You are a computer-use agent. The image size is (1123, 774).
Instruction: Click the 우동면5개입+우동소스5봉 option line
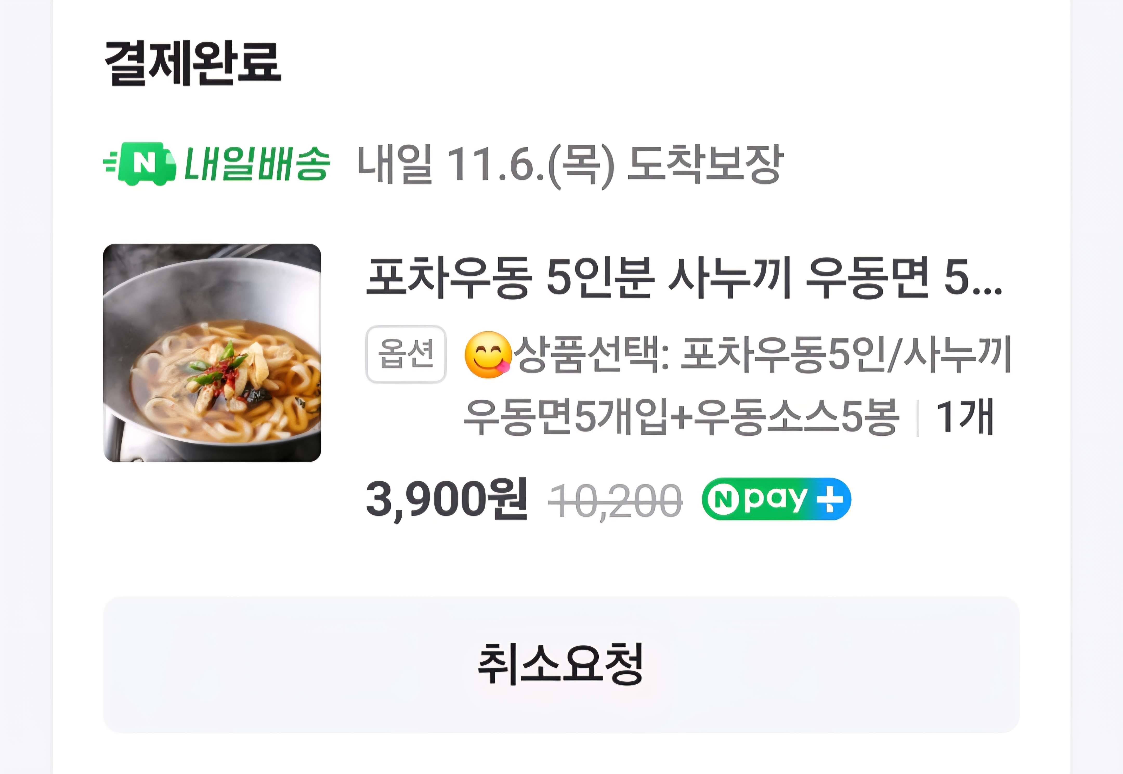coord(681,417)
